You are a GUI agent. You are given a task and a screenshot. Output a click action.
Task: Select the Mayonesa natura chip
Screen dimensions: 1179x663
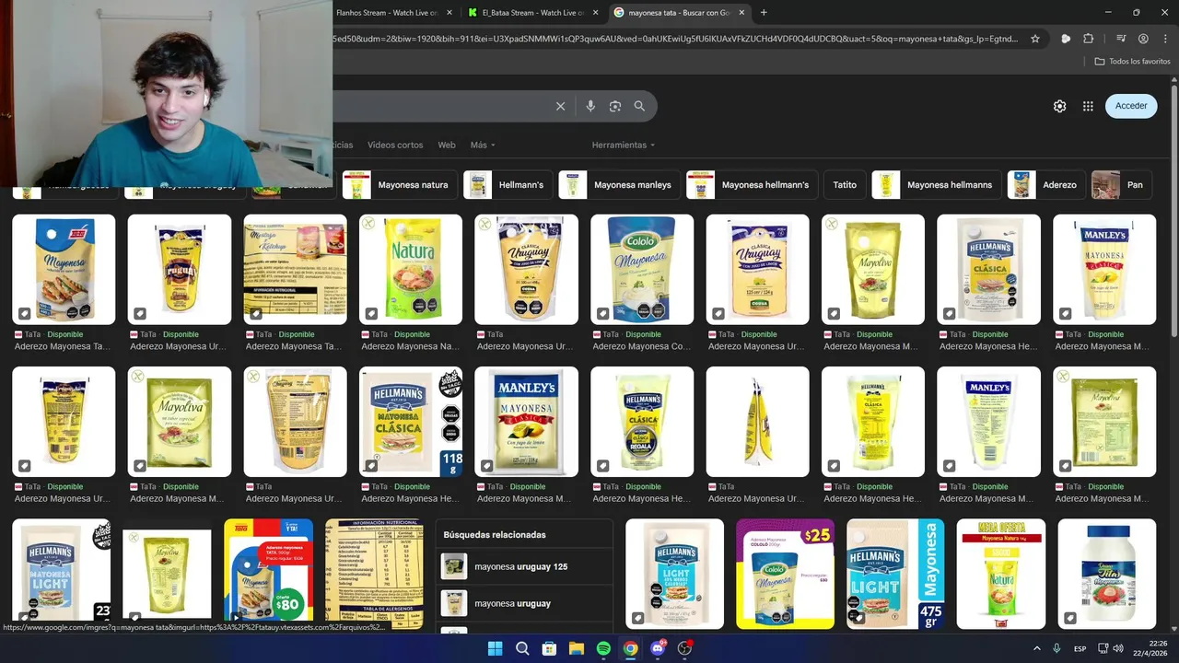[x=400, y=185]
